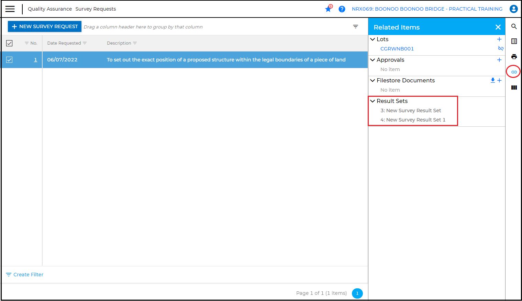This screenshot has width=522, height=301.
Task: Uncheck the survey request row 1 checkbox
Action: point(9,60)
